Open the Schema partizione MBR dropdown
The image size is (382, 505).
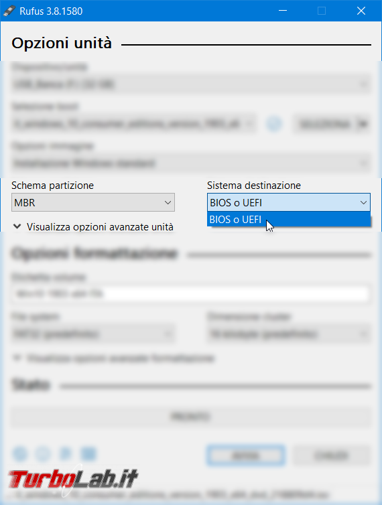93,202
